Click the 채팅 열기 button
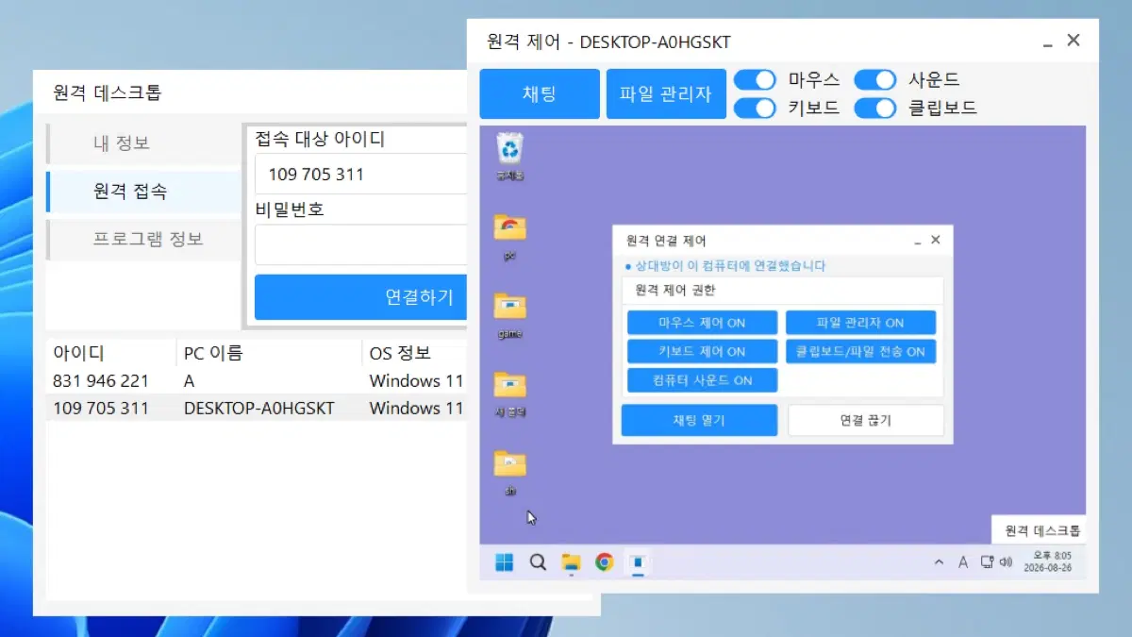This screenshot has height=637, width=1132. click(x=699, y=420)
